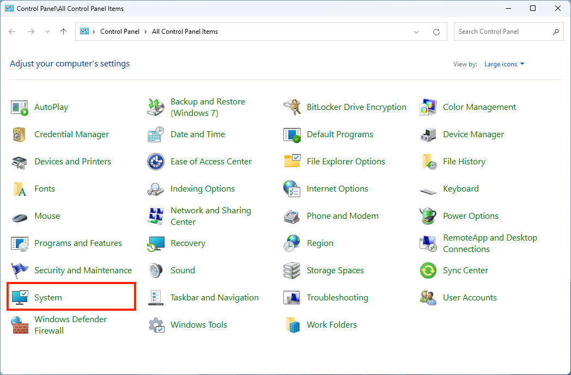Launch the Sound speaker icon
The image size is (571, 375).
click(x=156, y=271)
